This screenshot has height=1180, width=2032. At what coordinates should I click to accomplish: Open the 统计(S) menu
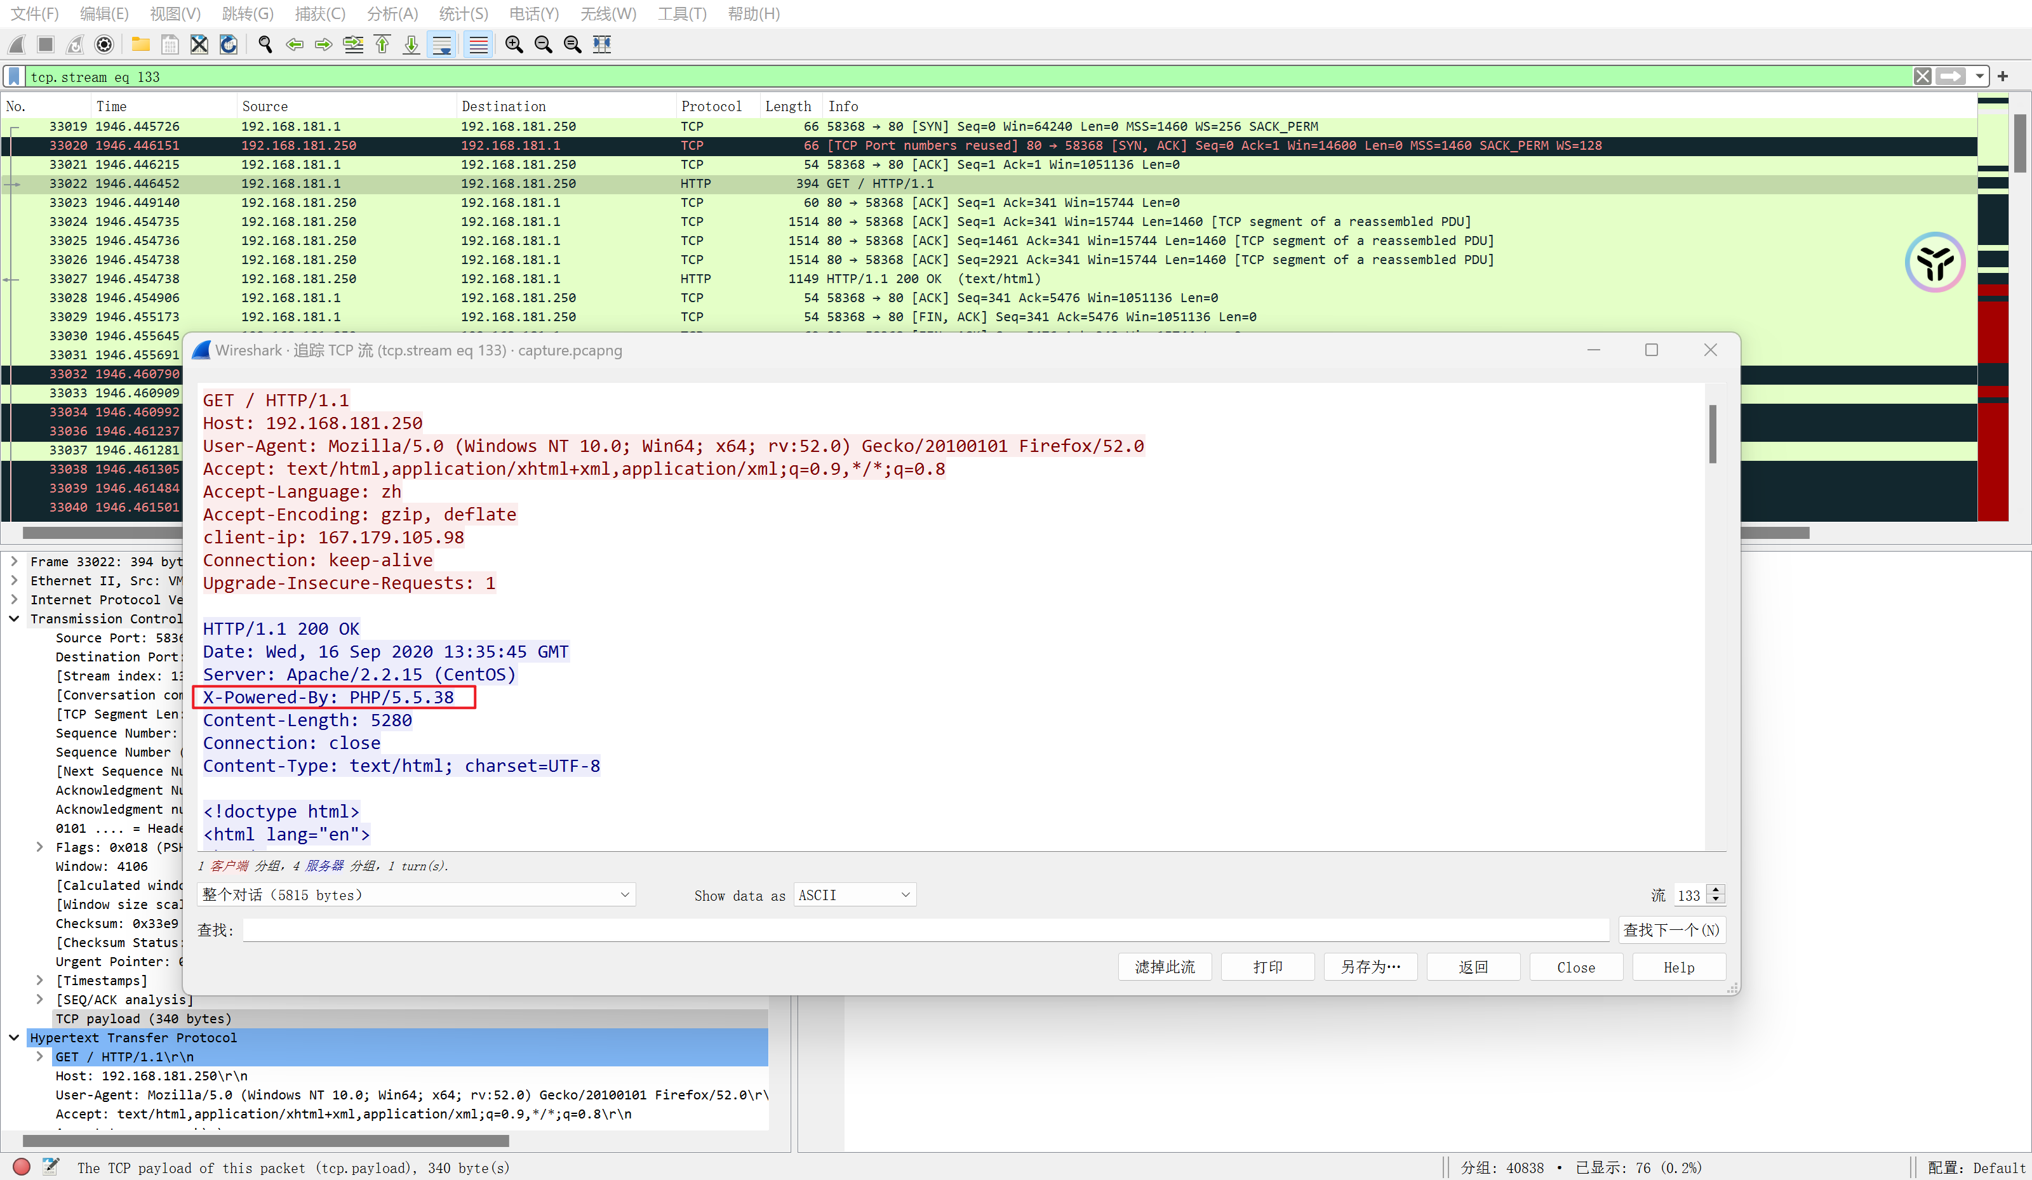[463, 14]
